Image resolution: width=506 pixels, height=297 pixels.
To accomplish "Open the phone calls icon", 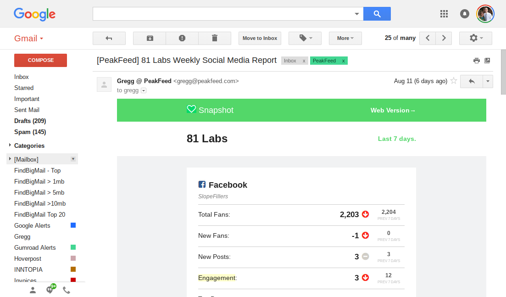I will click(67, 290).
